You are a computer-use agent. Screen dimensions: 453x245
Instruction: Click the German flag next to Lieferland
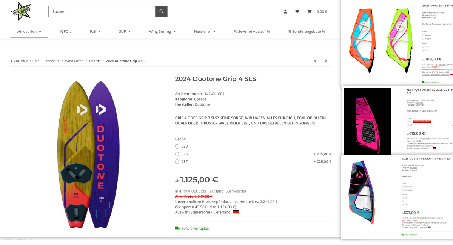point(236,211)
